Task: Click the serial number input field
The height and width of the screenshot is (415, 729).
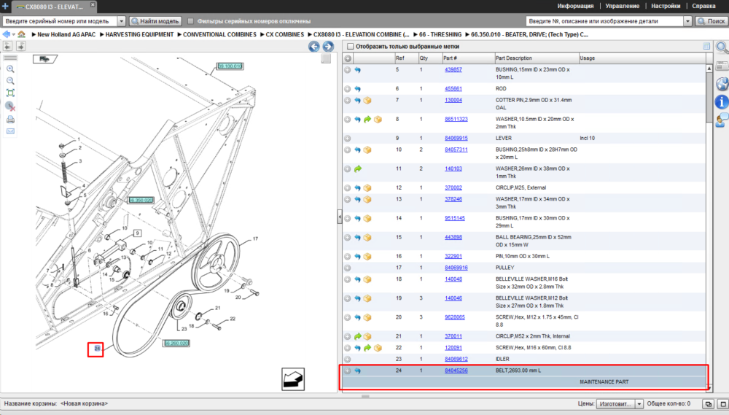Action: (60, 21)
